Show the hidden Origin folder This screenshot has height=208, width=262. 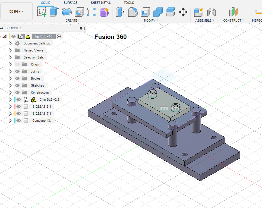[x=17, y=64]
